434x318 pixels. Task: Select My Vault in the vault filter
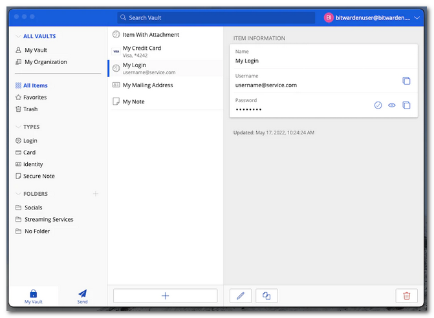point(36,50)
